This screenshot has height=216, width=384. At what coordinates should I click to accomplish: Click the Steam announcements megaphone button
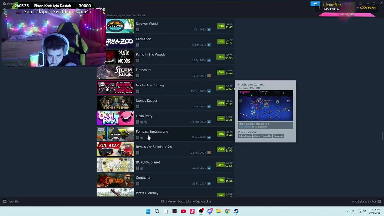click(315, 4)
